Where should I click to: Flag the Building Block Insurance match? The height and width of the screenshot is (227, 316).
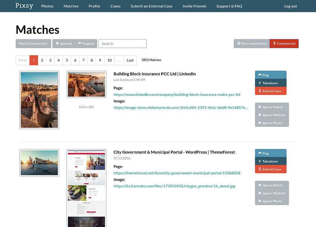point(271,75)
